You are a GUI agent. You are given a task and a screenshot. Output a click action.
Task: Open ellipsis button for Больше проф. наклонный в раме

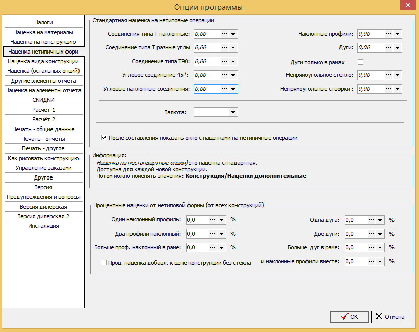click(x=213, y=247)
